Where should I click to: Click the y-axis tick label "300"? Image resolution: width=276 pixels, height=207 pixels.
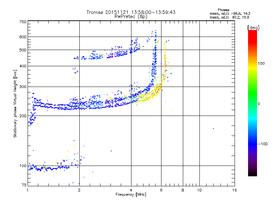(x=23, y=87)
